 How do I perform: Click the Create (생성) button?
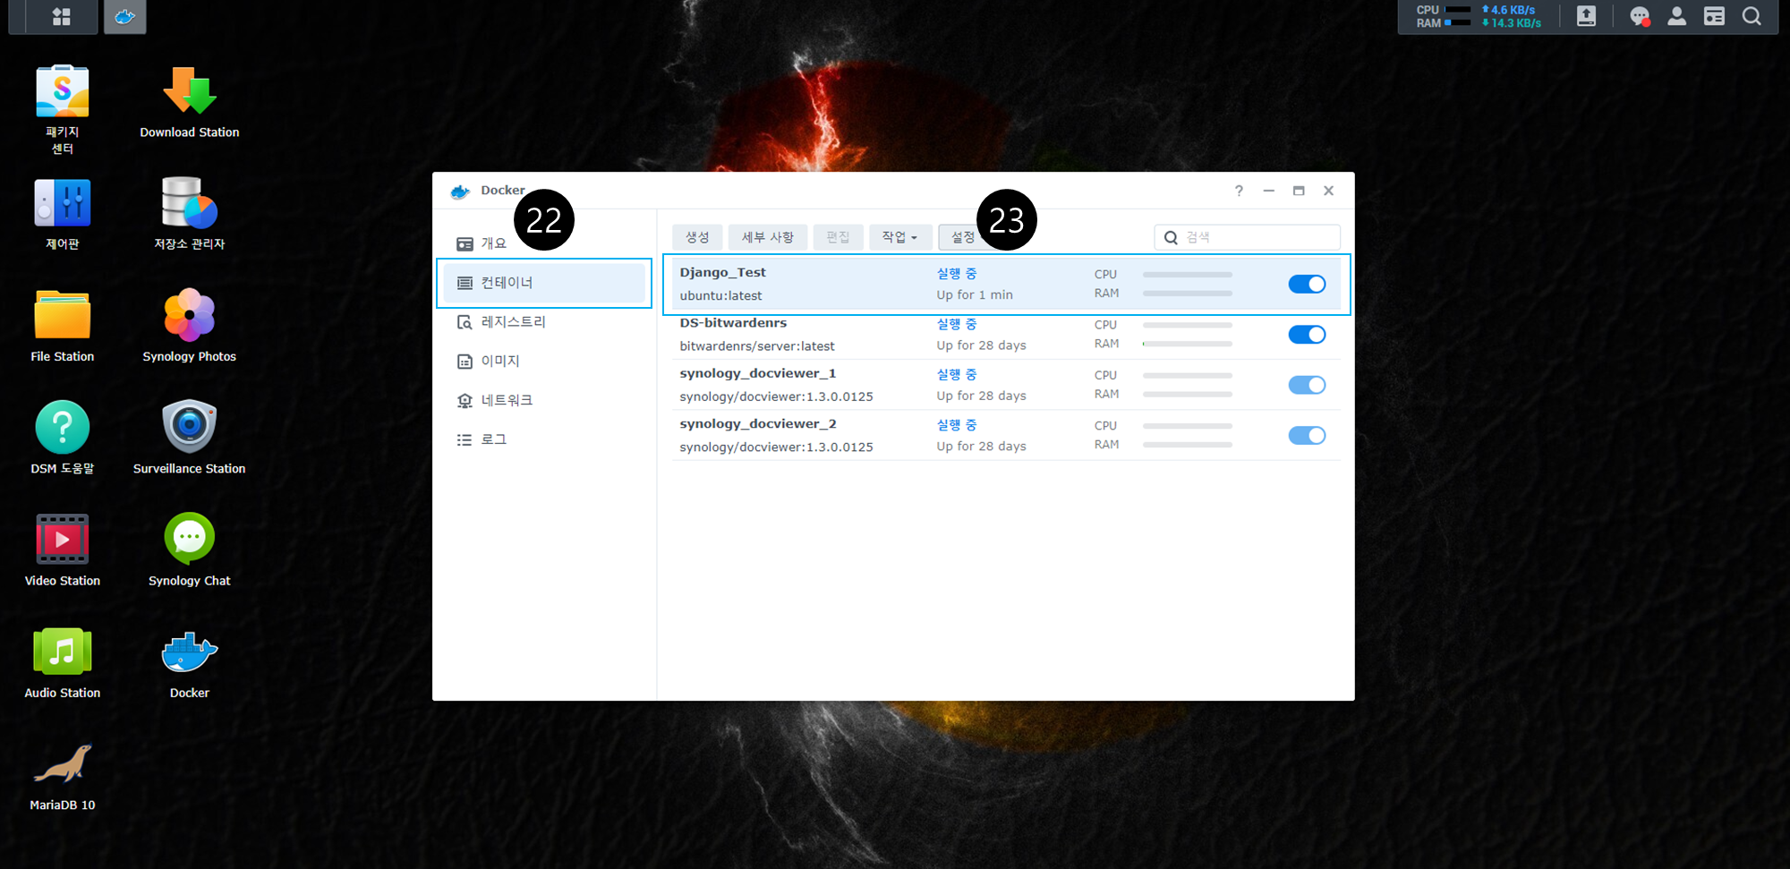point(697,237)
